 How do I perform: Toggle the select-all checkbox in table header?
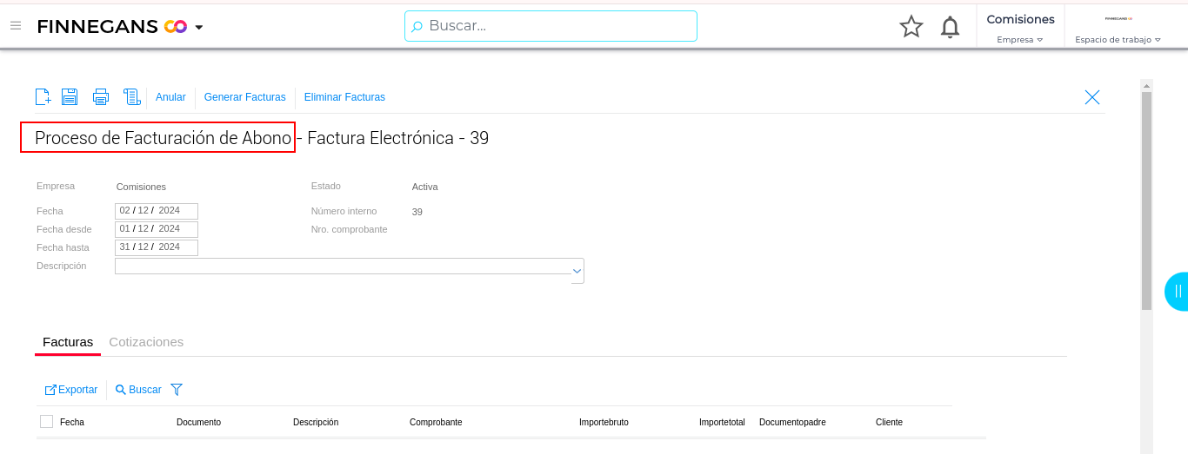pyautogui.click(x=47, y=422)
